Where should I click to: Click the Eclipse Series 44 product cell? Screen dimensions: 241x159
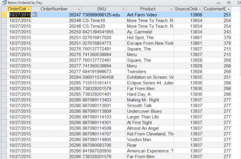click(150, 83)
